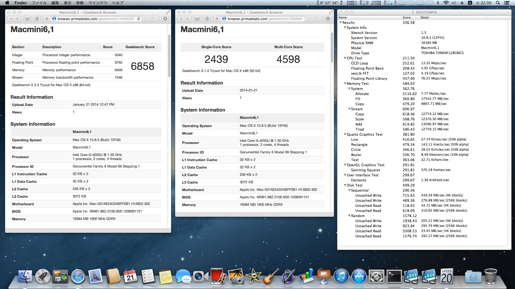Image resolution: width=515 pixels, height=289 pixels.
Task: Open GarageBand from the Dock
Action: [271, 276]
